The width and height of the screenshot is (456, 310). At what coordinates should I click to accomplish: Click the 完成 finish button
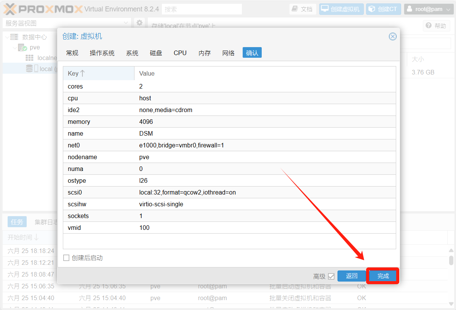[x=383, y=276]
